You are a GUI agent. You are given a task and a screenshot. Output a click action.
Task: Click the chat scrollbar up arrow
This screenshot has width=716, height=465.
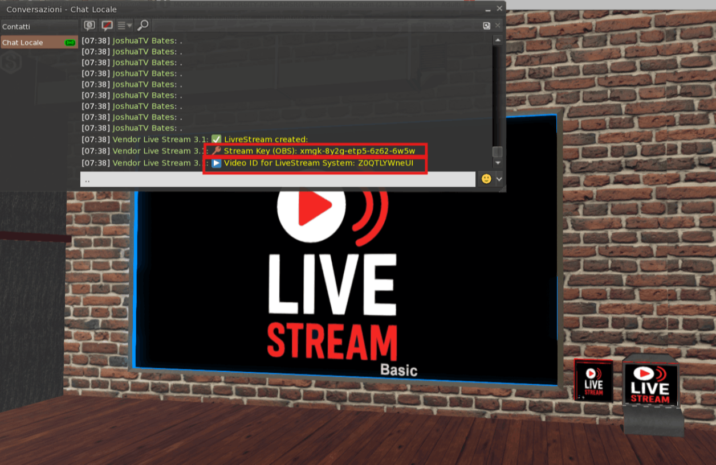[x=498, y=40]
